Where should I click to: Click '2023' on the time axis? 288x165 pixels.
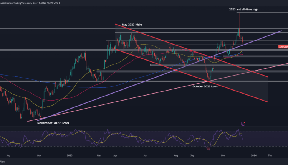(x=70, y=156)
